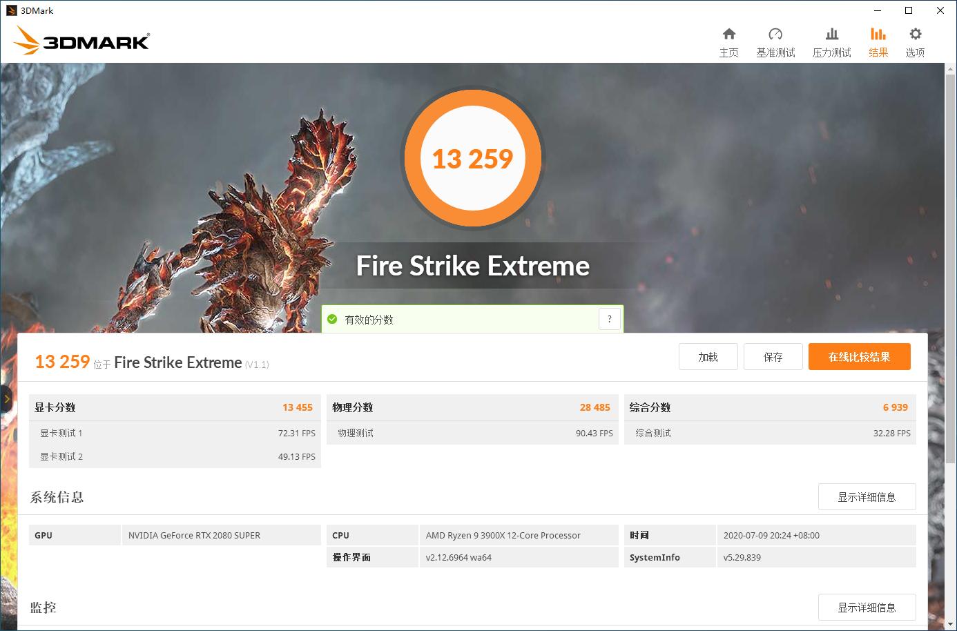Image resolution: width=957 pixels, height=631 pixels.
Task: Switch to the 结果 results tab
Action: click(x=878, y=40)
